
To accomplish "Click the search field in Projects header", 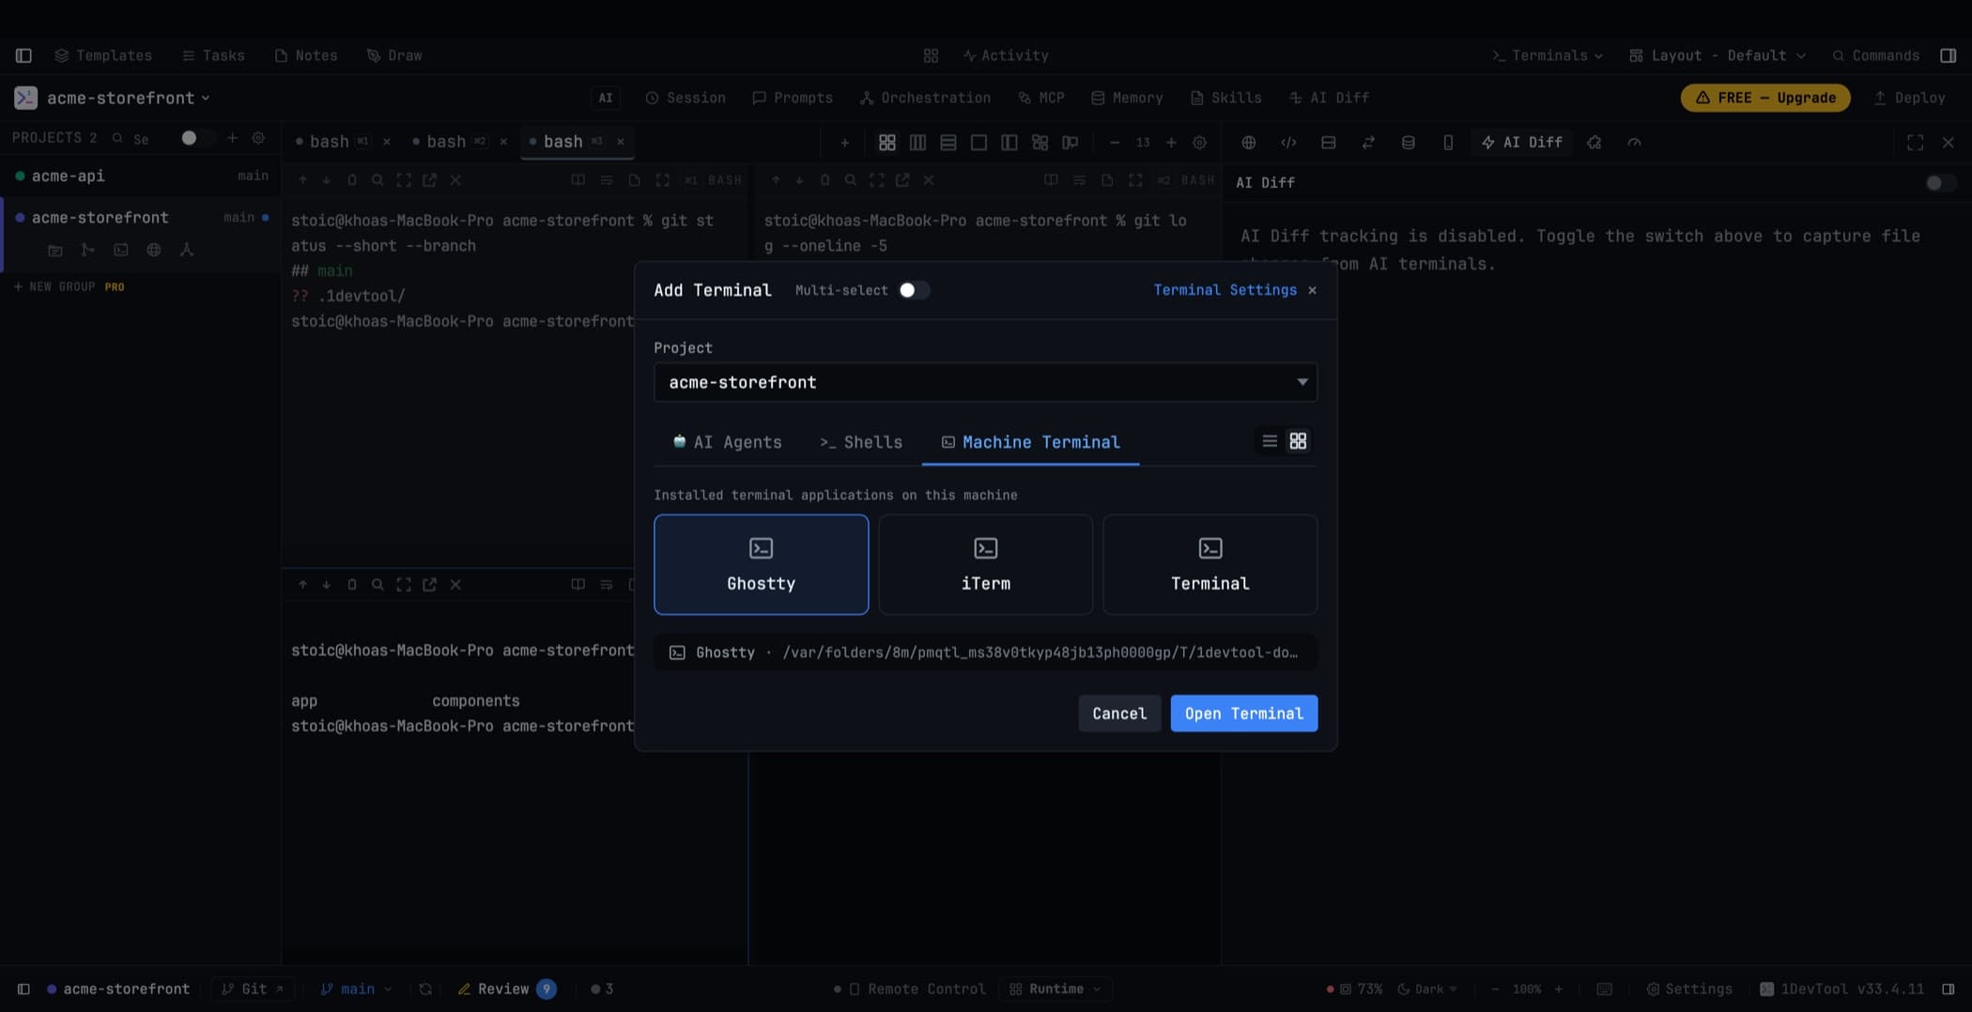I will (x=141, y=139).
